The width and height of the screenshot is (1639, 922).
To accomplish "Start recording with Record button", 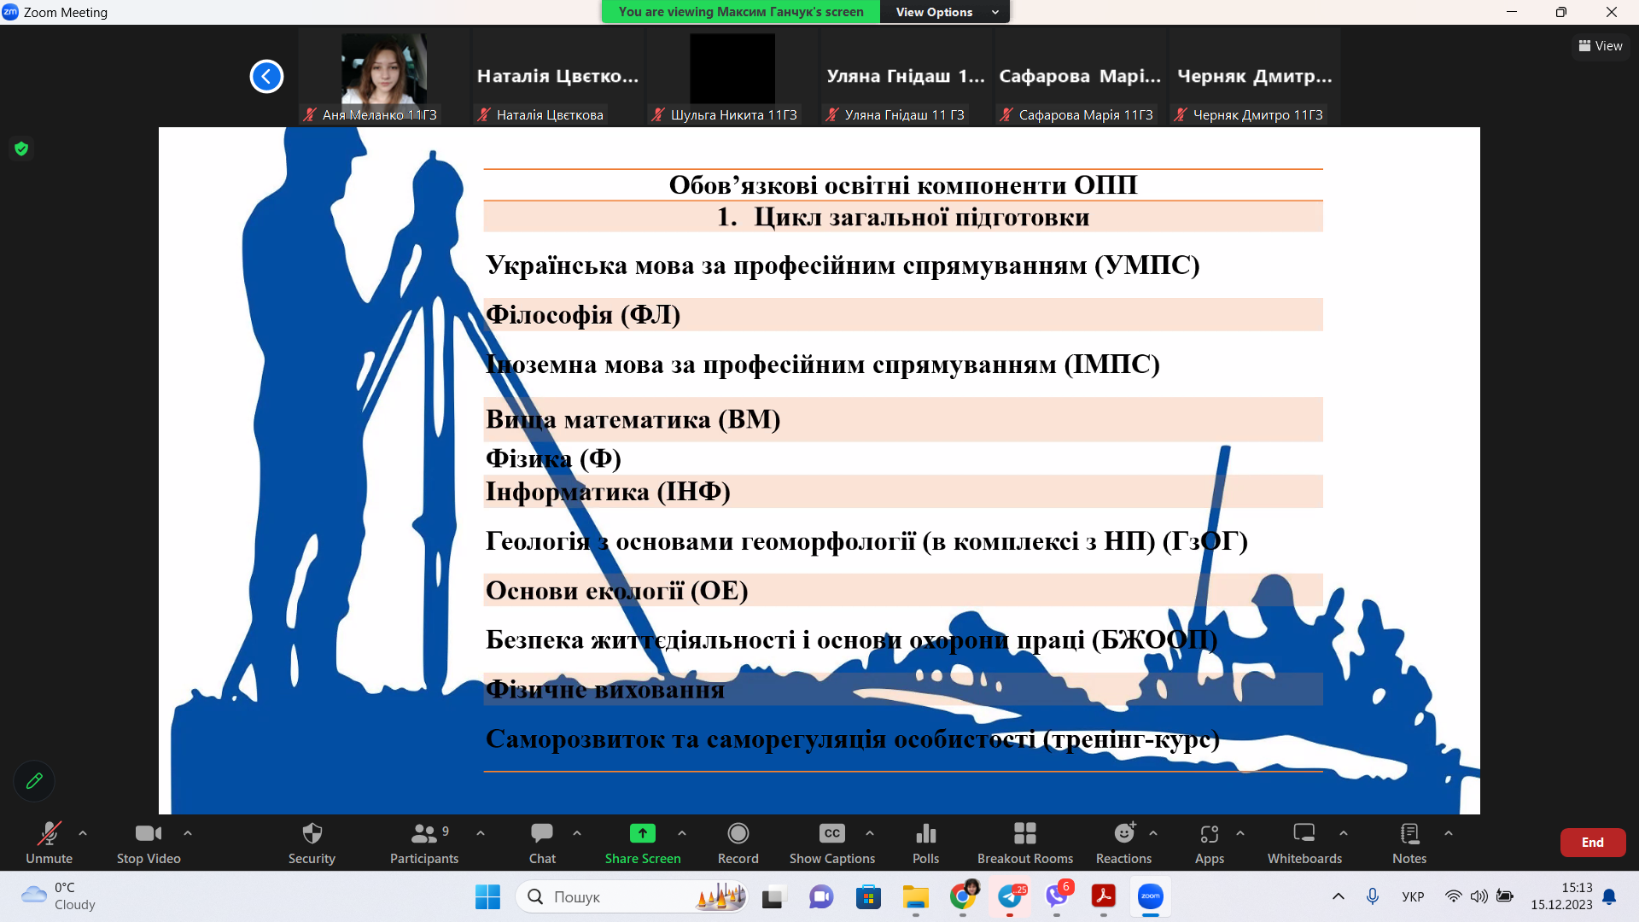I will 738,842.
